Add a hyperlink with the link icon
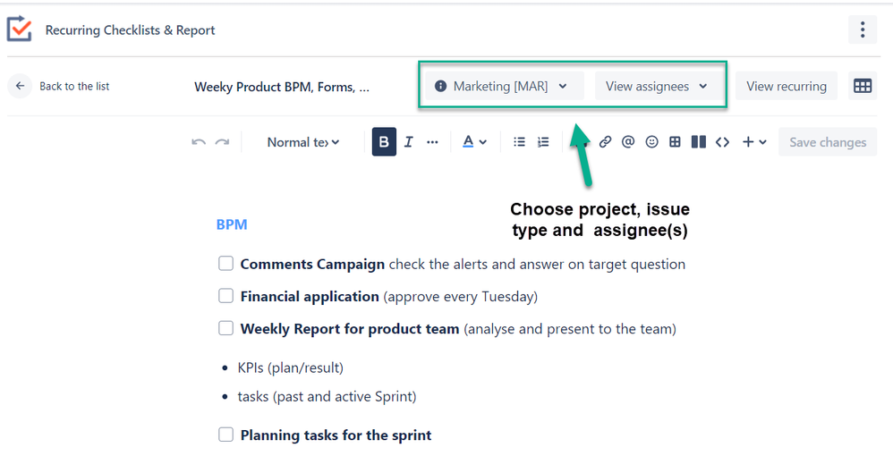The image size is (893, 456). click(x=606, y=142)
